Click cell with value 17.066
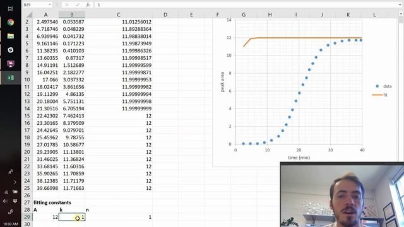The width and height of the screenshot is (404, 227). (46, 79)
